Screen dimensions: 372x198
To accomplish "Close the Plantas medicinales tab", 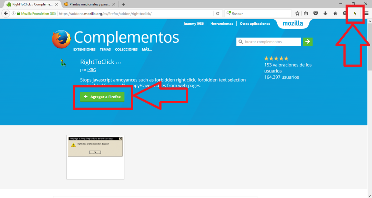I will click(x=114, y=4).
